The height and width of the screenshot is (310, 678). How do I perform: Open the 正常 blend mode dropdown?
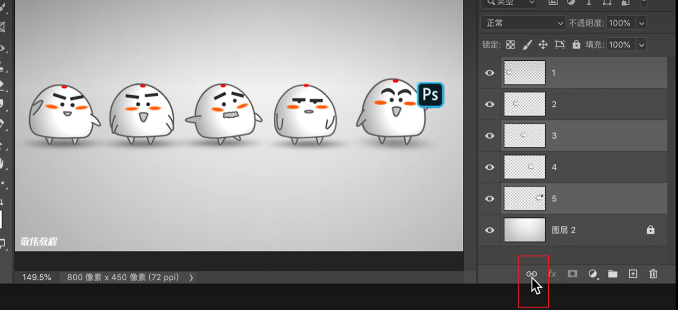(x=523, y=23)
